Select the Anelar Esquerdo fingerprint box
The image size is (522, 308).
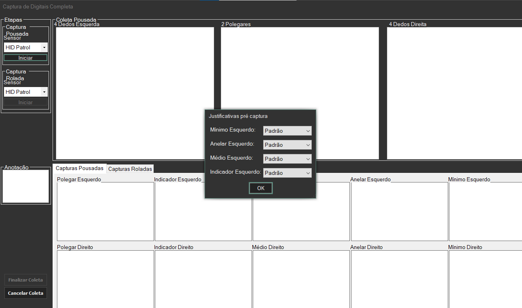coord(399,211)
